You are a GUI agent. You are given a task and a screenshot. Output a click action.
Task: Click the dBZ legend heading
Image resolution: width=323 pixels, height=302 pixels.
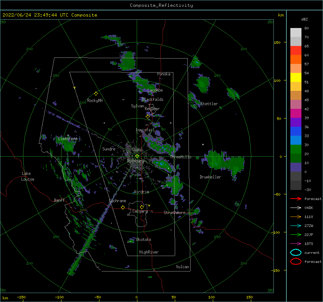pos(304,19)
